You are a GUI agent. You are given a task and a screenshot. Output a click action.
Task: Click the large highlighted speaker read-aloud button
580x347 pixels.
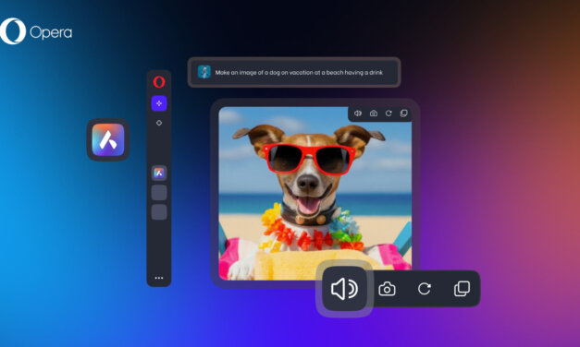344,289
